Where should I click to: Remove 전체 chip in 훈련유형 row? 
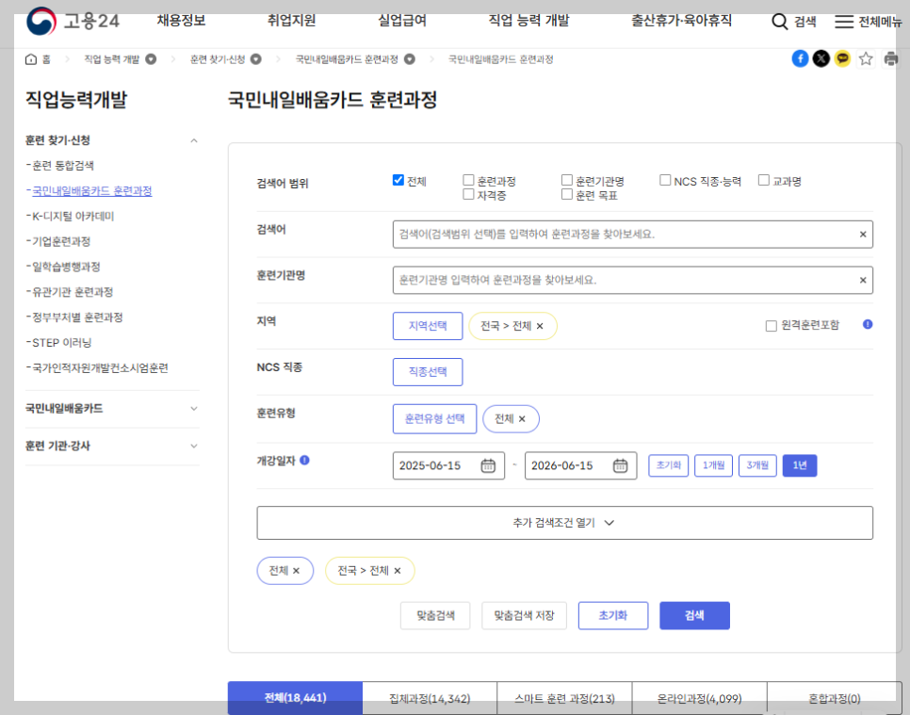522,419
